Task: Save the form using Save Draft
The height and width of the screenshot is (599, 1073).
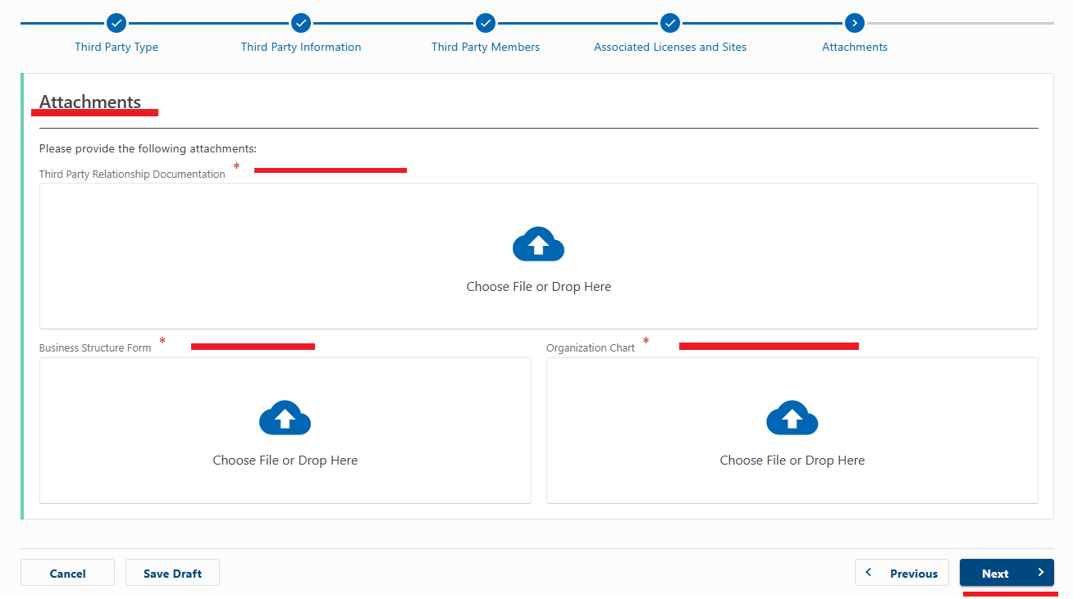Action: point(172,574)
